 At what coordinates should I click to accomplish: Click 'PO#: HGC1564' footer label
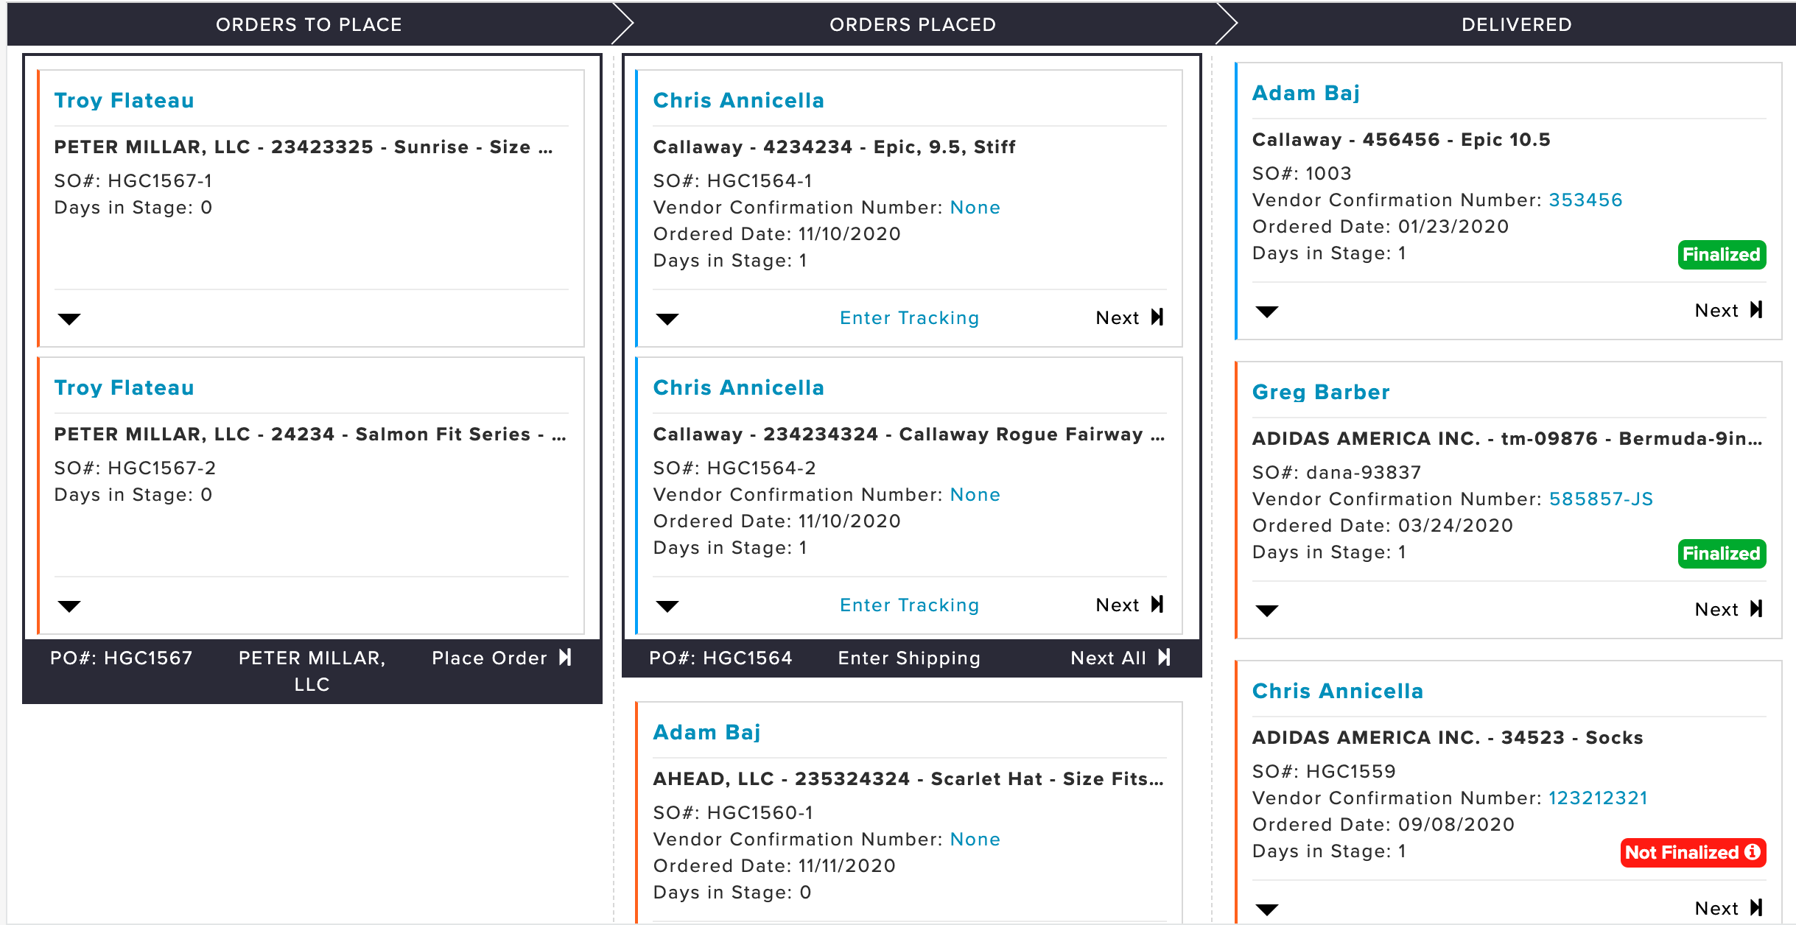tap(720, 658)
